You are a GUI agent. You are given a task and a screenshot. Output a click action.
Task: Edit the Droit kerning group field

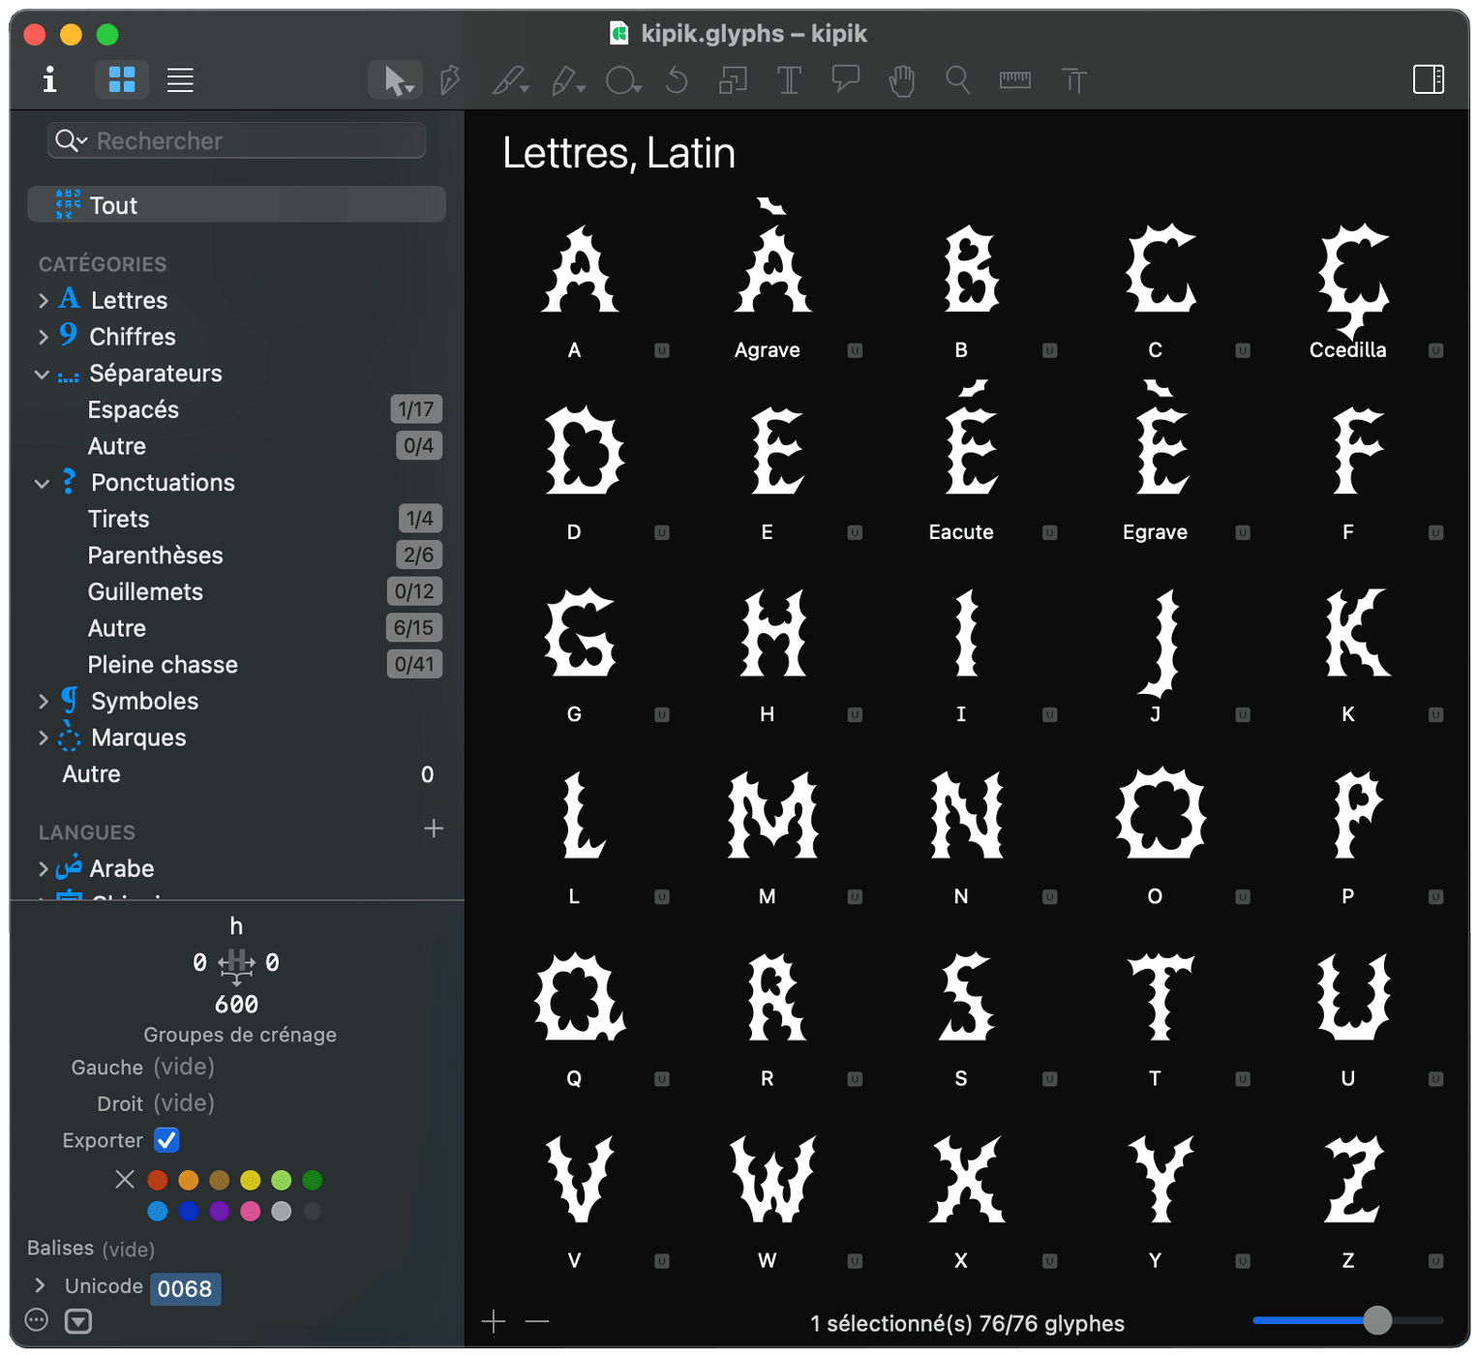[x=184, y=1103]
